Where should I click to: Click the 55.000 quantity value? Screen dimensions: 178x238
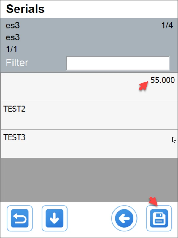[x=162, y=80]
